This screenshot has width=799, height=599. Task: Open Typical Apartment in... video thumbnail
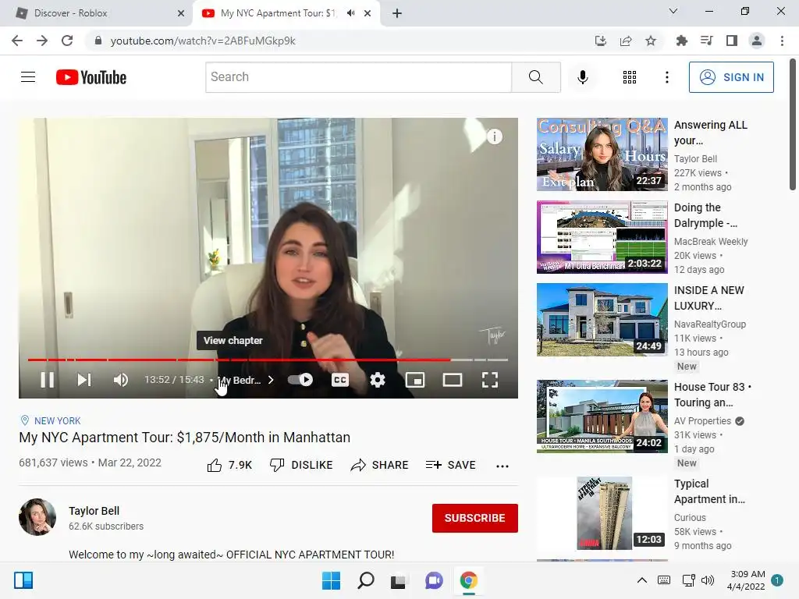tap(602, 513)
